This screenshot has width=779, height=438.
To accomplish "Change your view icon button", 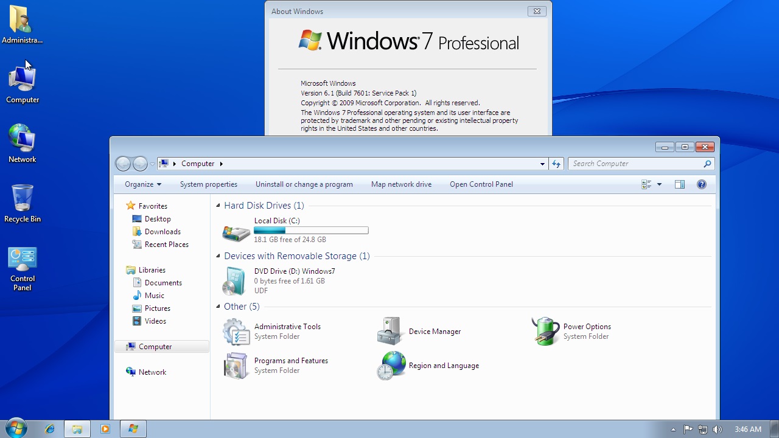I will (646, 184).
